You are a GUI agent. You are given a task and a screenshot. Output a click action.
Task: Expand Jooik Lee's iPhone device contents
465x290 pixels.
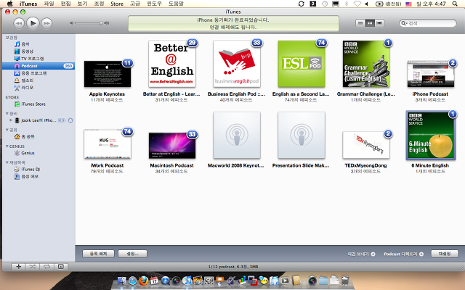[x=11, y=120]
